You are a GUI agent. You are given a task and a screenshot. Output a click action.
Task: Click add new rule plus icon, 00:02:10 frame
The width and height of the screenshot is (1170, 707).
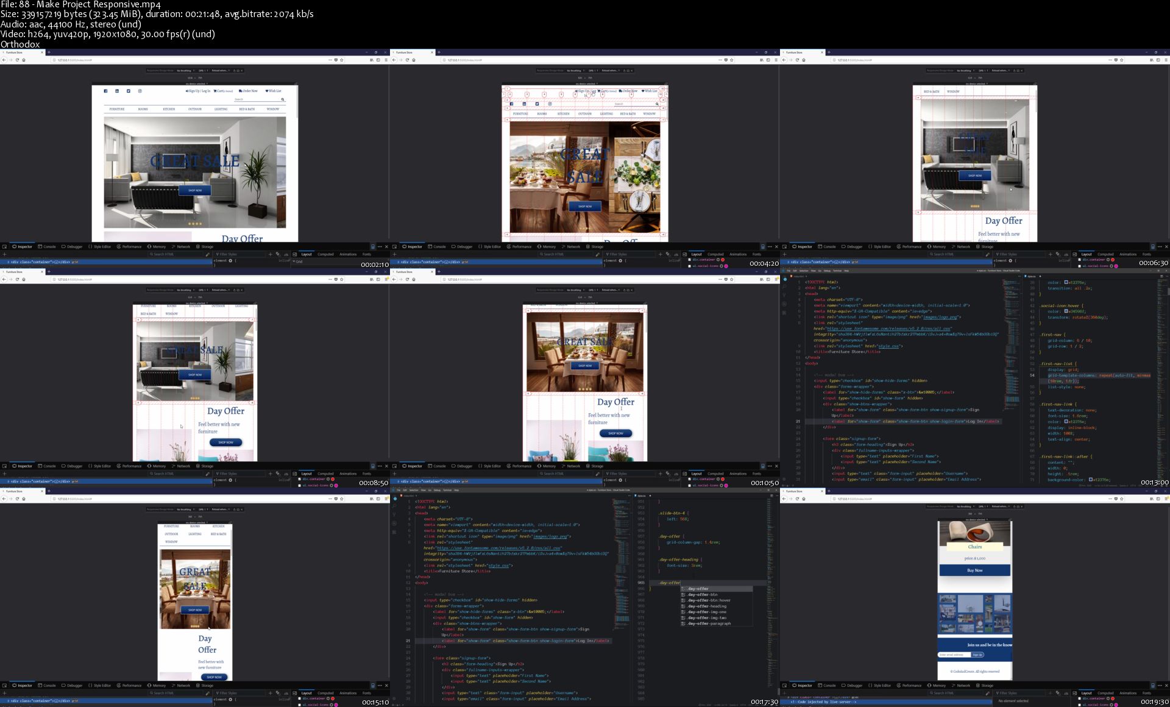271,254
